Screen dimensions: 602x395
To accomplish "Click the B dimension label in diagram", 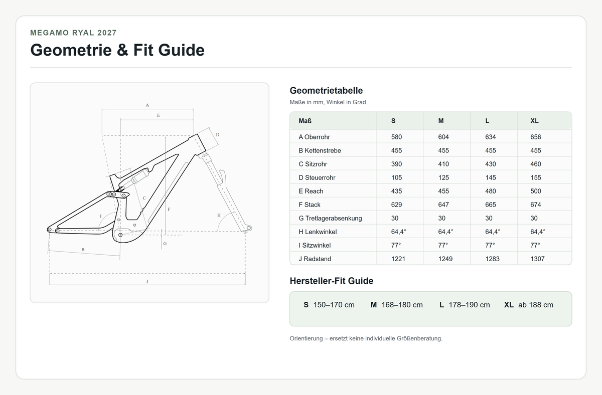I will click(x=83, y=250).
